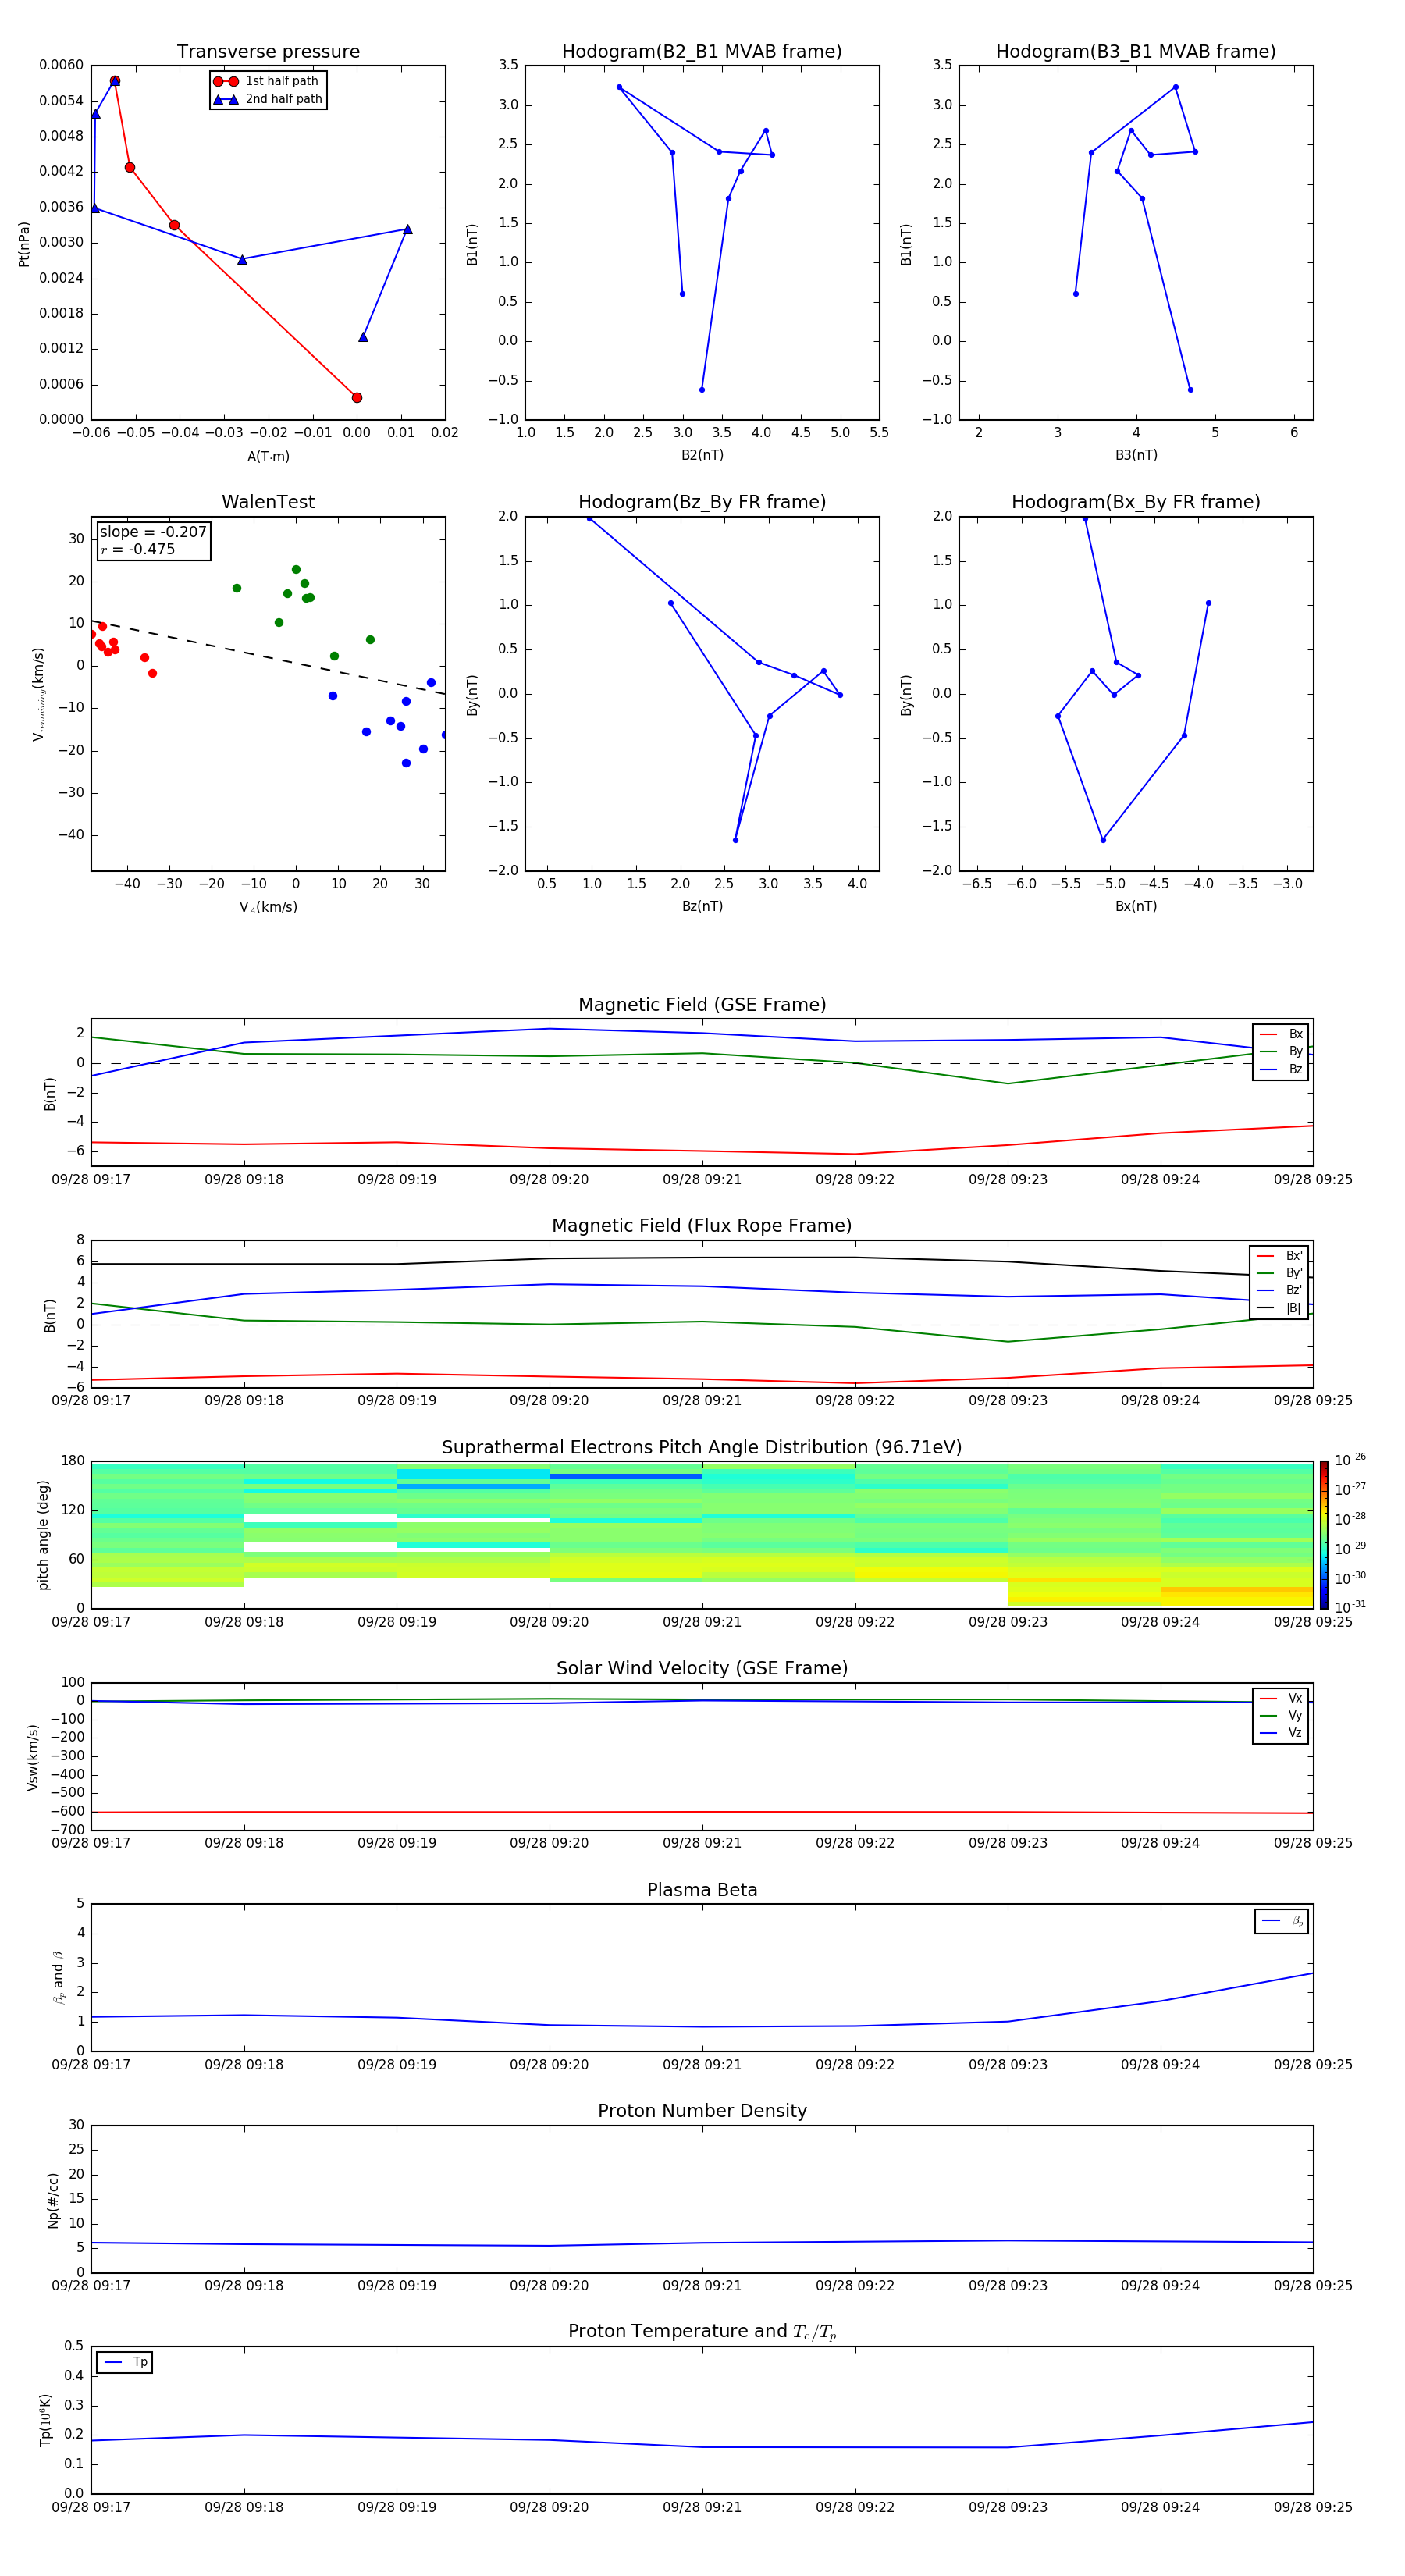Click the 'slope = -0.207' annotation

(153, 532)
